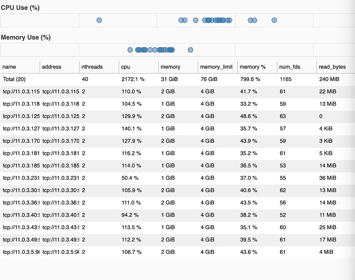The height and width of the screenshot is (280, 355).
Task: Select the Total (20) row label
Action: tap(14, 79)
